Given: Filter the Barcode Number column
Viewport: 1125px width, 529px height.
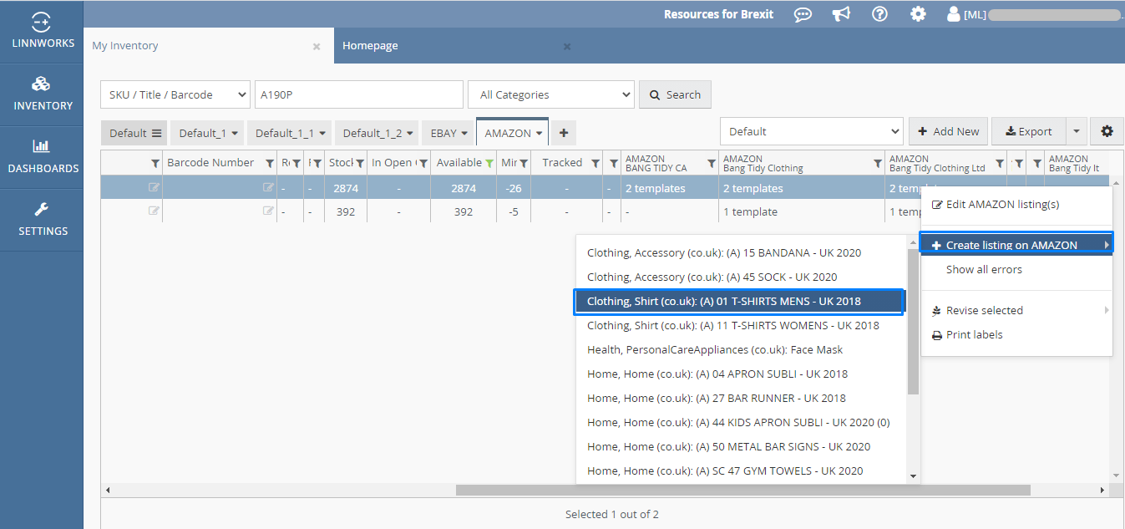Looking at the screenshot, I should (x=270, y=163).
